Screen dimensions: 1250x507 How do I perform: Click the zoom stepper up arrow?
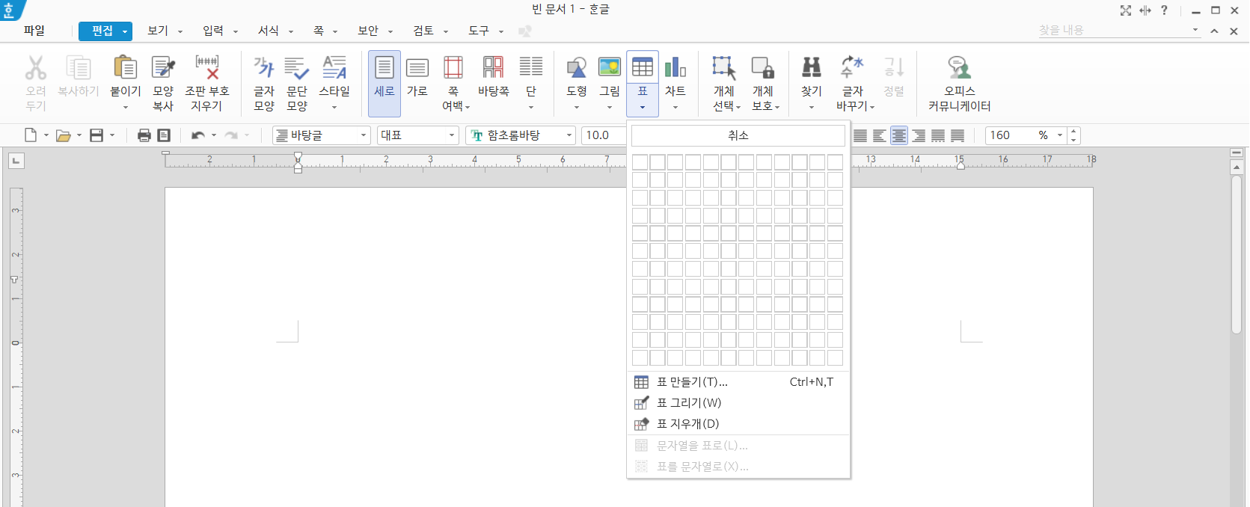pos(1073,131)
